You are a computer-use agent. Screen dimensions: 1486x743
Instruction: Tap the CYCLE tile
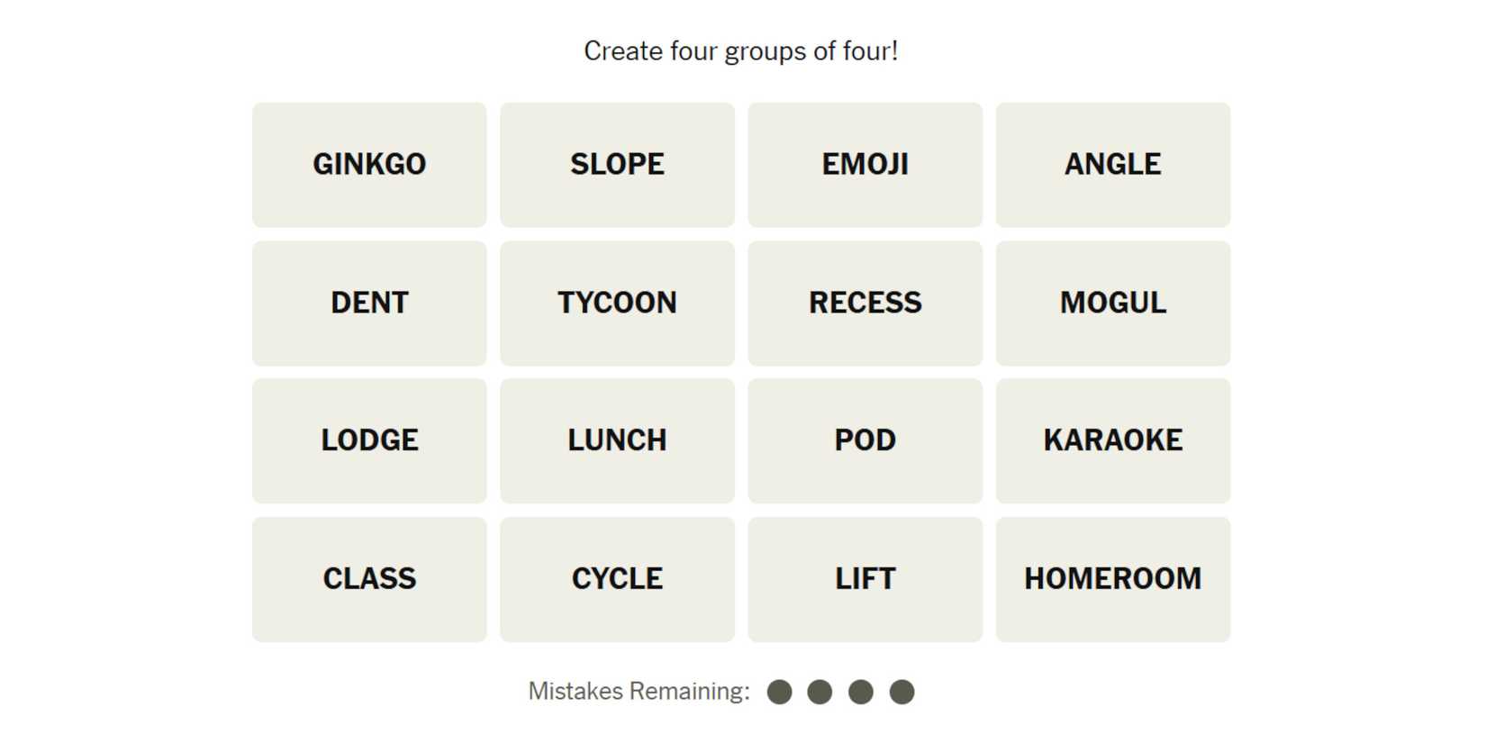617,578
